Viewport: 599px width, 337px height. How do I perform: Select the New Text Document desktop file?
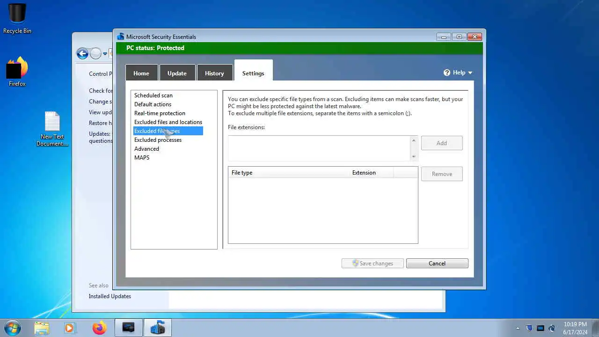[x=52, y=129]
